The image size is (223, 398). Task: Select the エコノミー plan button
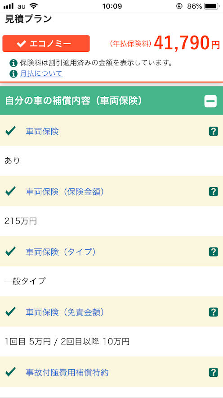pyautogui.click(x=46, y=44)
